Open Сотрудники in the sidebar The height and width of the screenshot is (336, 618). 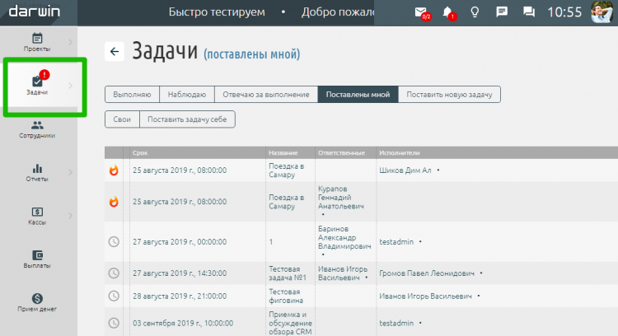pyautogui.click(x=37, y=129)
